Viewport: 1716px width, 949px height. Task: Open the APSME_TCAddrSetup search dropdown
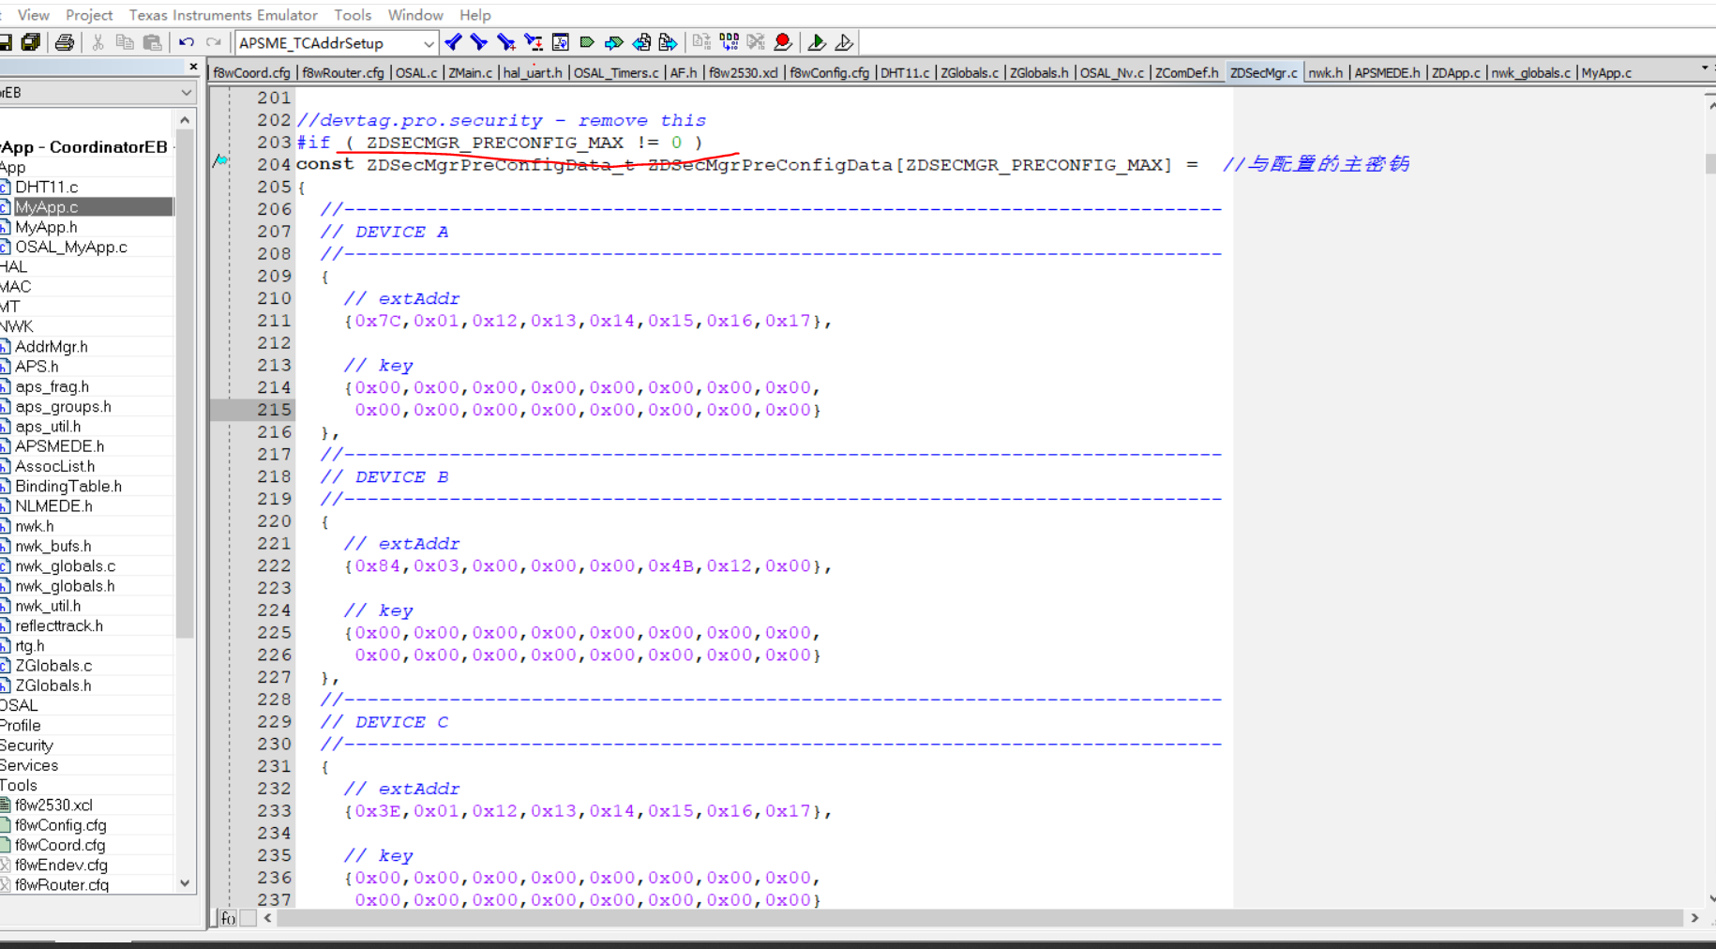(428, 43)
